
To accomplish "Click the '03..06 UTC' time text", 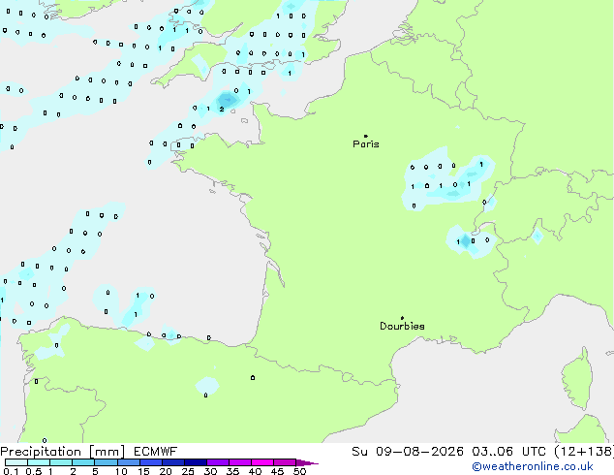I will tap(508, 452).
